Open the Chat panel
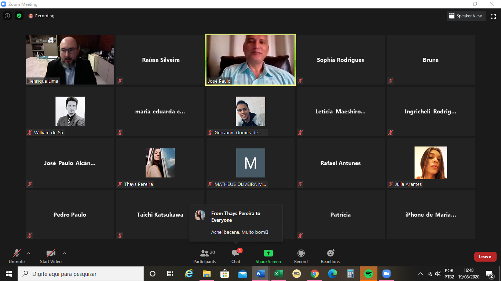The image size is (501, 281). (x=236, y=256)
